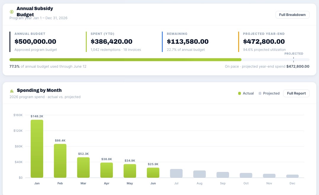The width and height of the screenshot is (319, 195).
Task: Select the June $25.9K bar
Action: pyautogui.click(x=153, y=173)
